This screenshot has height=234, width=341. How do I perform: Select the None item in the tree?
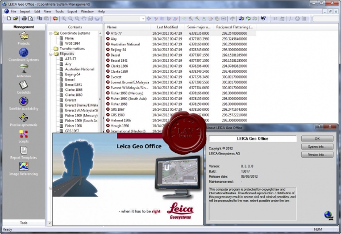69,38
